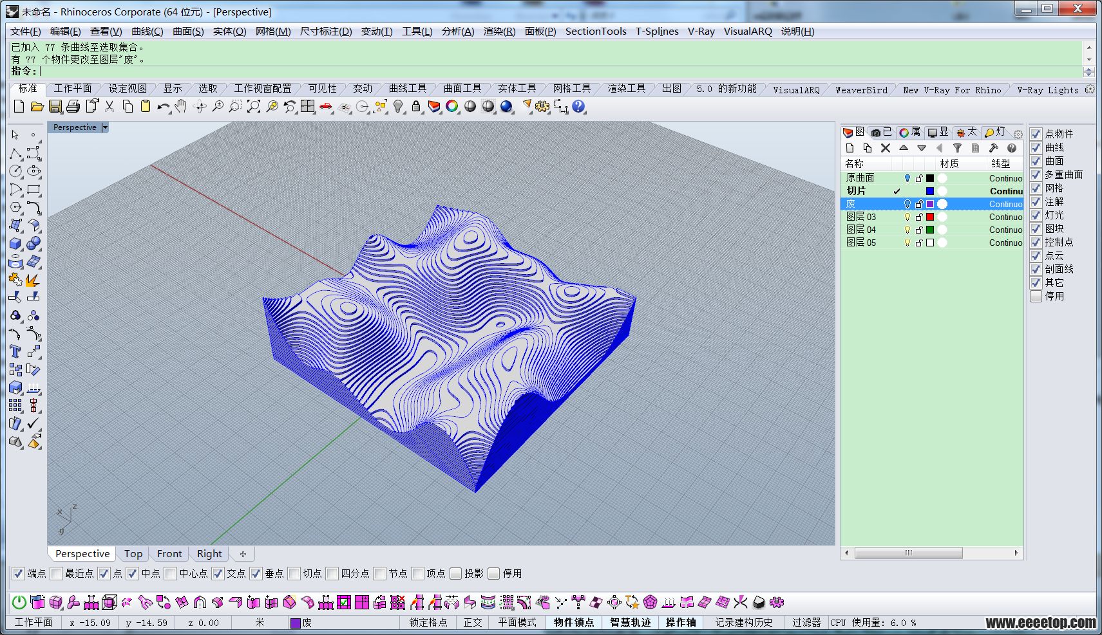Select the Polyline tool in left toolbar
This screenshot has width=1102, height=635.
point(15,154)
